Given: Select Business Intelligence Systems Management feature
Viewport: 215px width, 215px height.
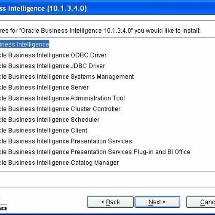Looking at the screenshot, I should pos(67,77).
